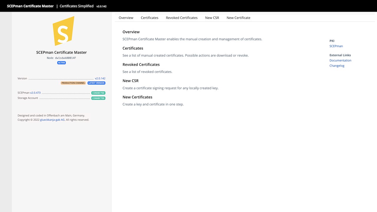Switch to the Certificates tab

click(x=150, y=18)
